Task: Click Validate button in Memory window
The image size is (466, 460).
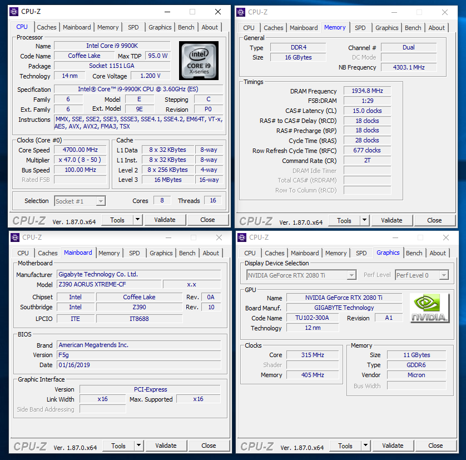Action: pos(391,220)
